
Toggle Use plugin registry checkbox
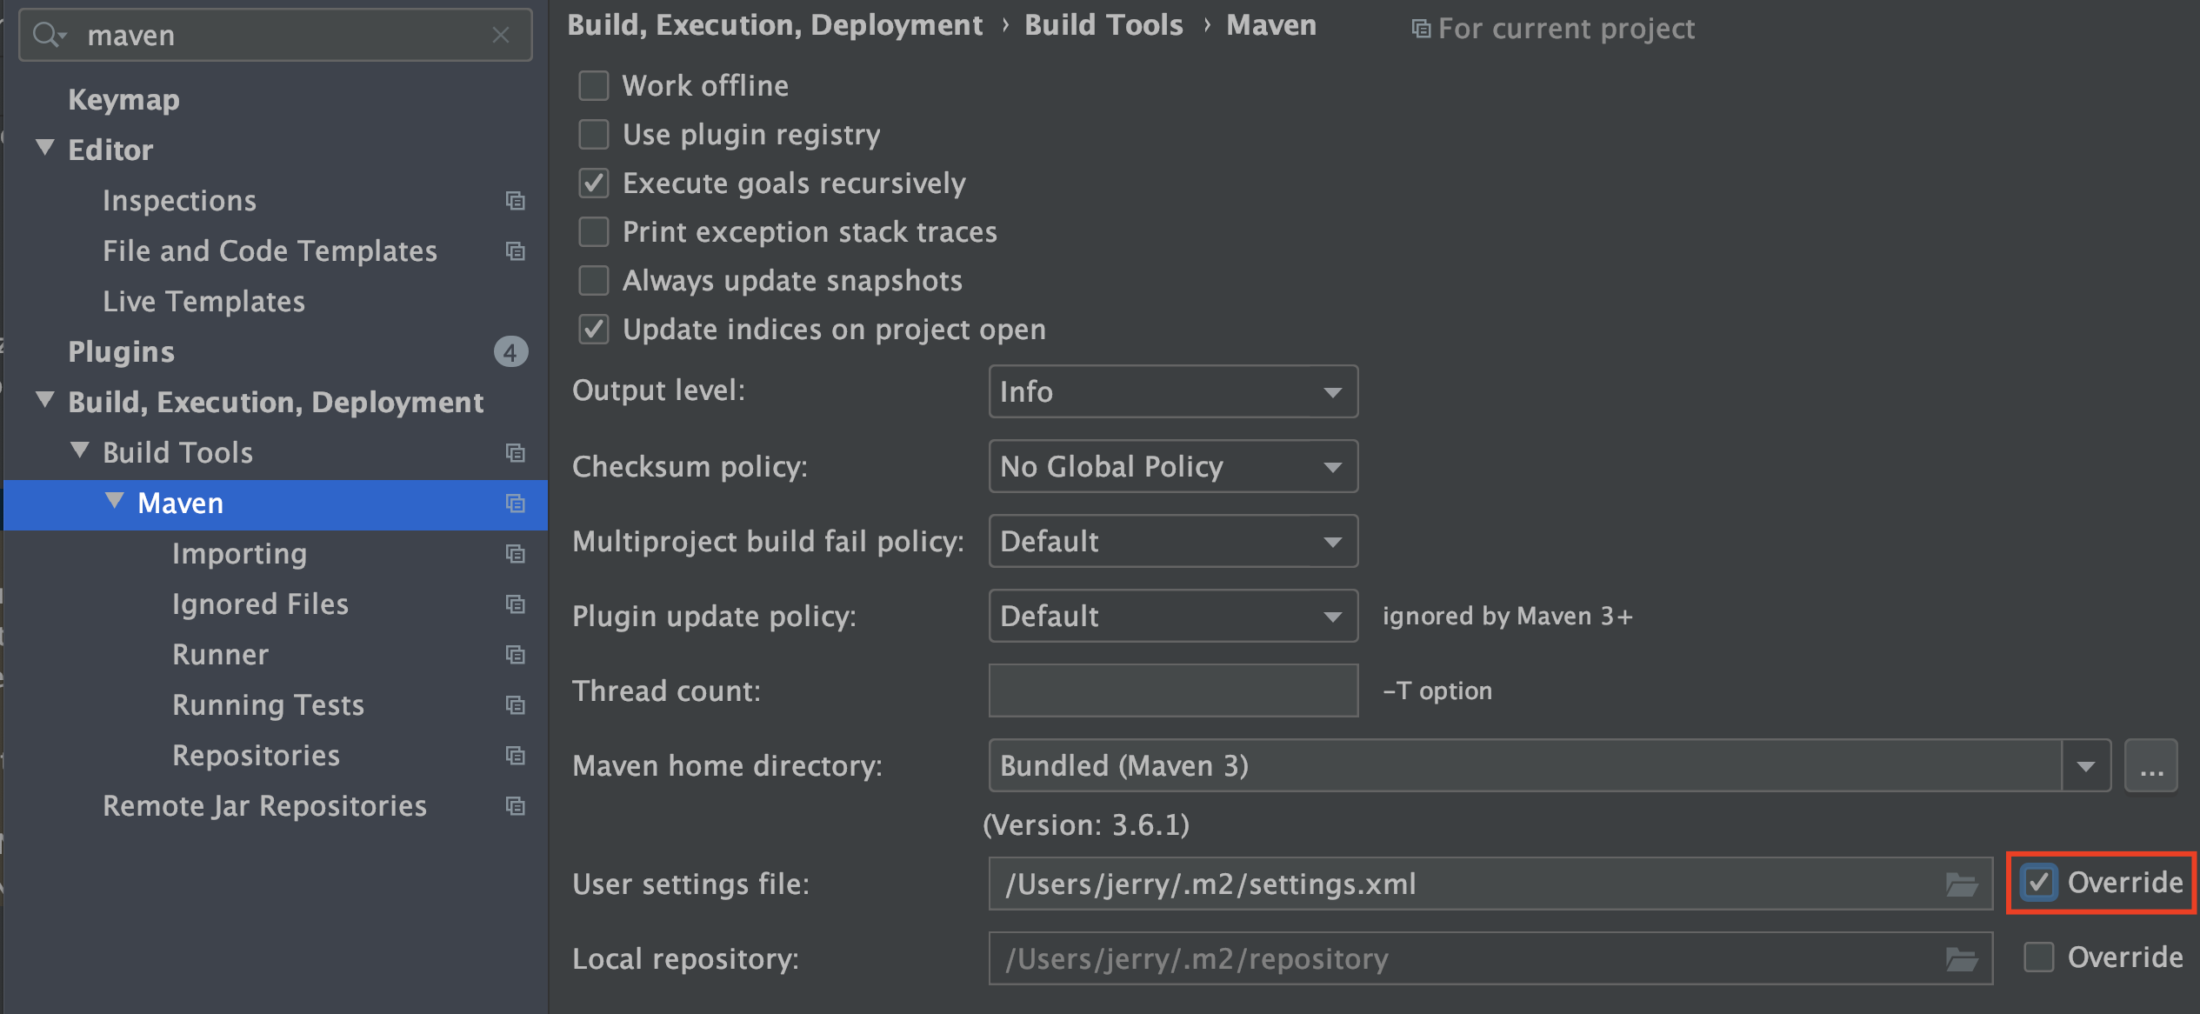tap(594, 135)
